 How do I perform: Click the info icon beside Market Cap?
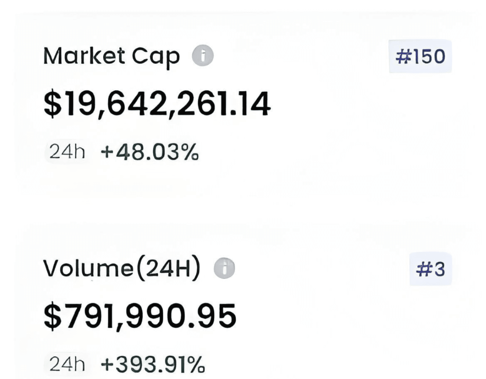tap(203, 55)
